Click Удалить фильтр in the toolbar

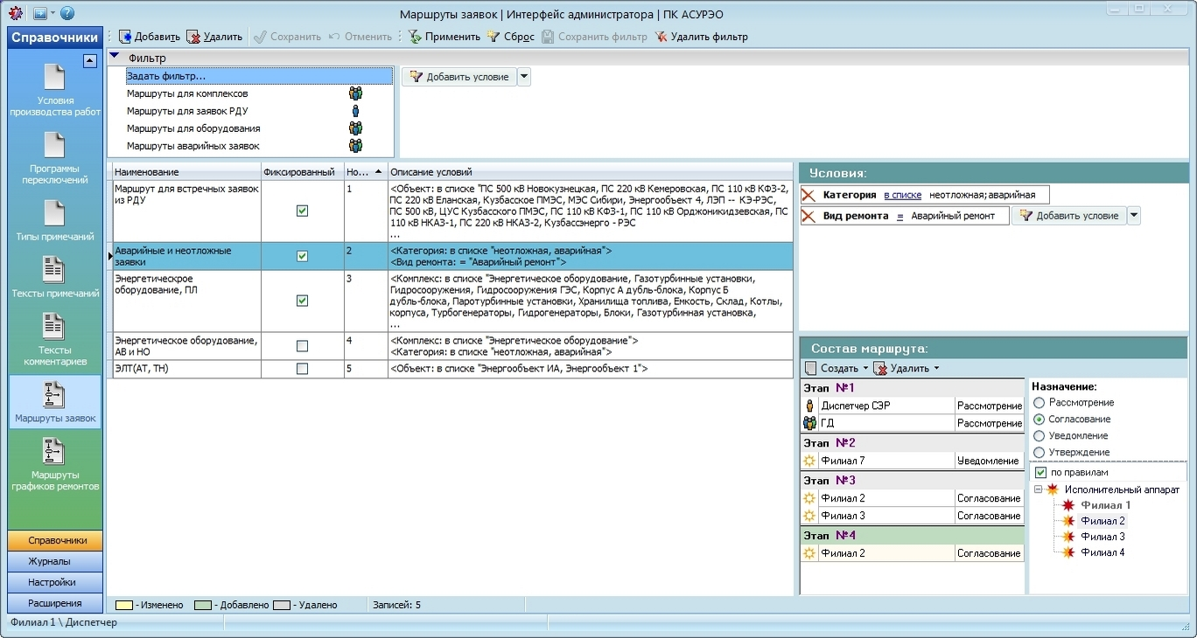[x=700, y=37]
